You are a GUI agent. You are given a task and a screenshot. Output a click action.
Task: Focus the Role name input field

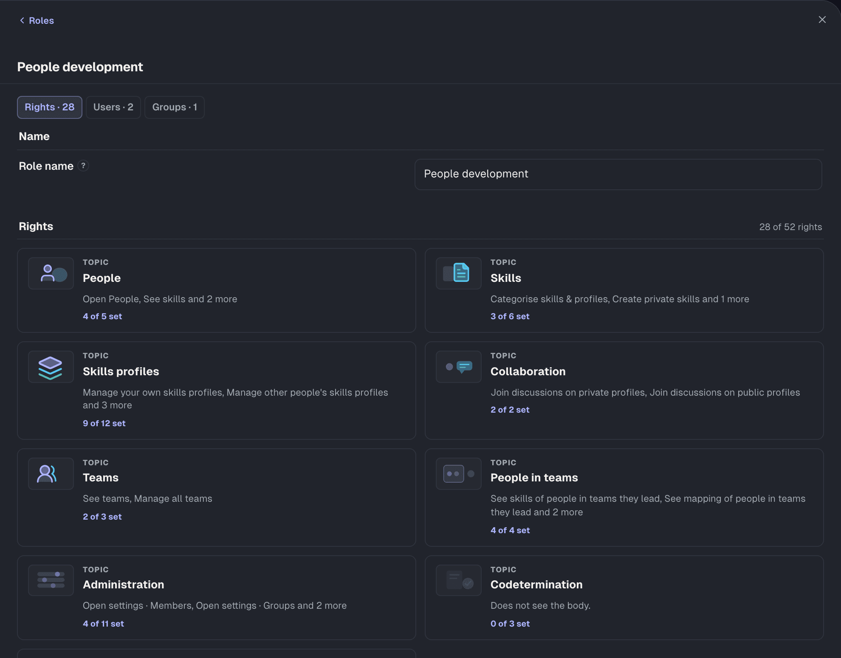[x=618, y=174]
